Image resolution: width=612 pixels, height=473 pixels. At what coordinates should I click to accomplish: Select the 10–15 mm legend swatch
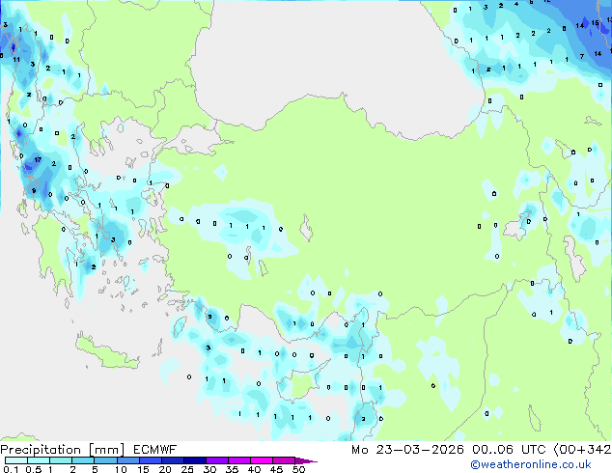coord(127,460)
